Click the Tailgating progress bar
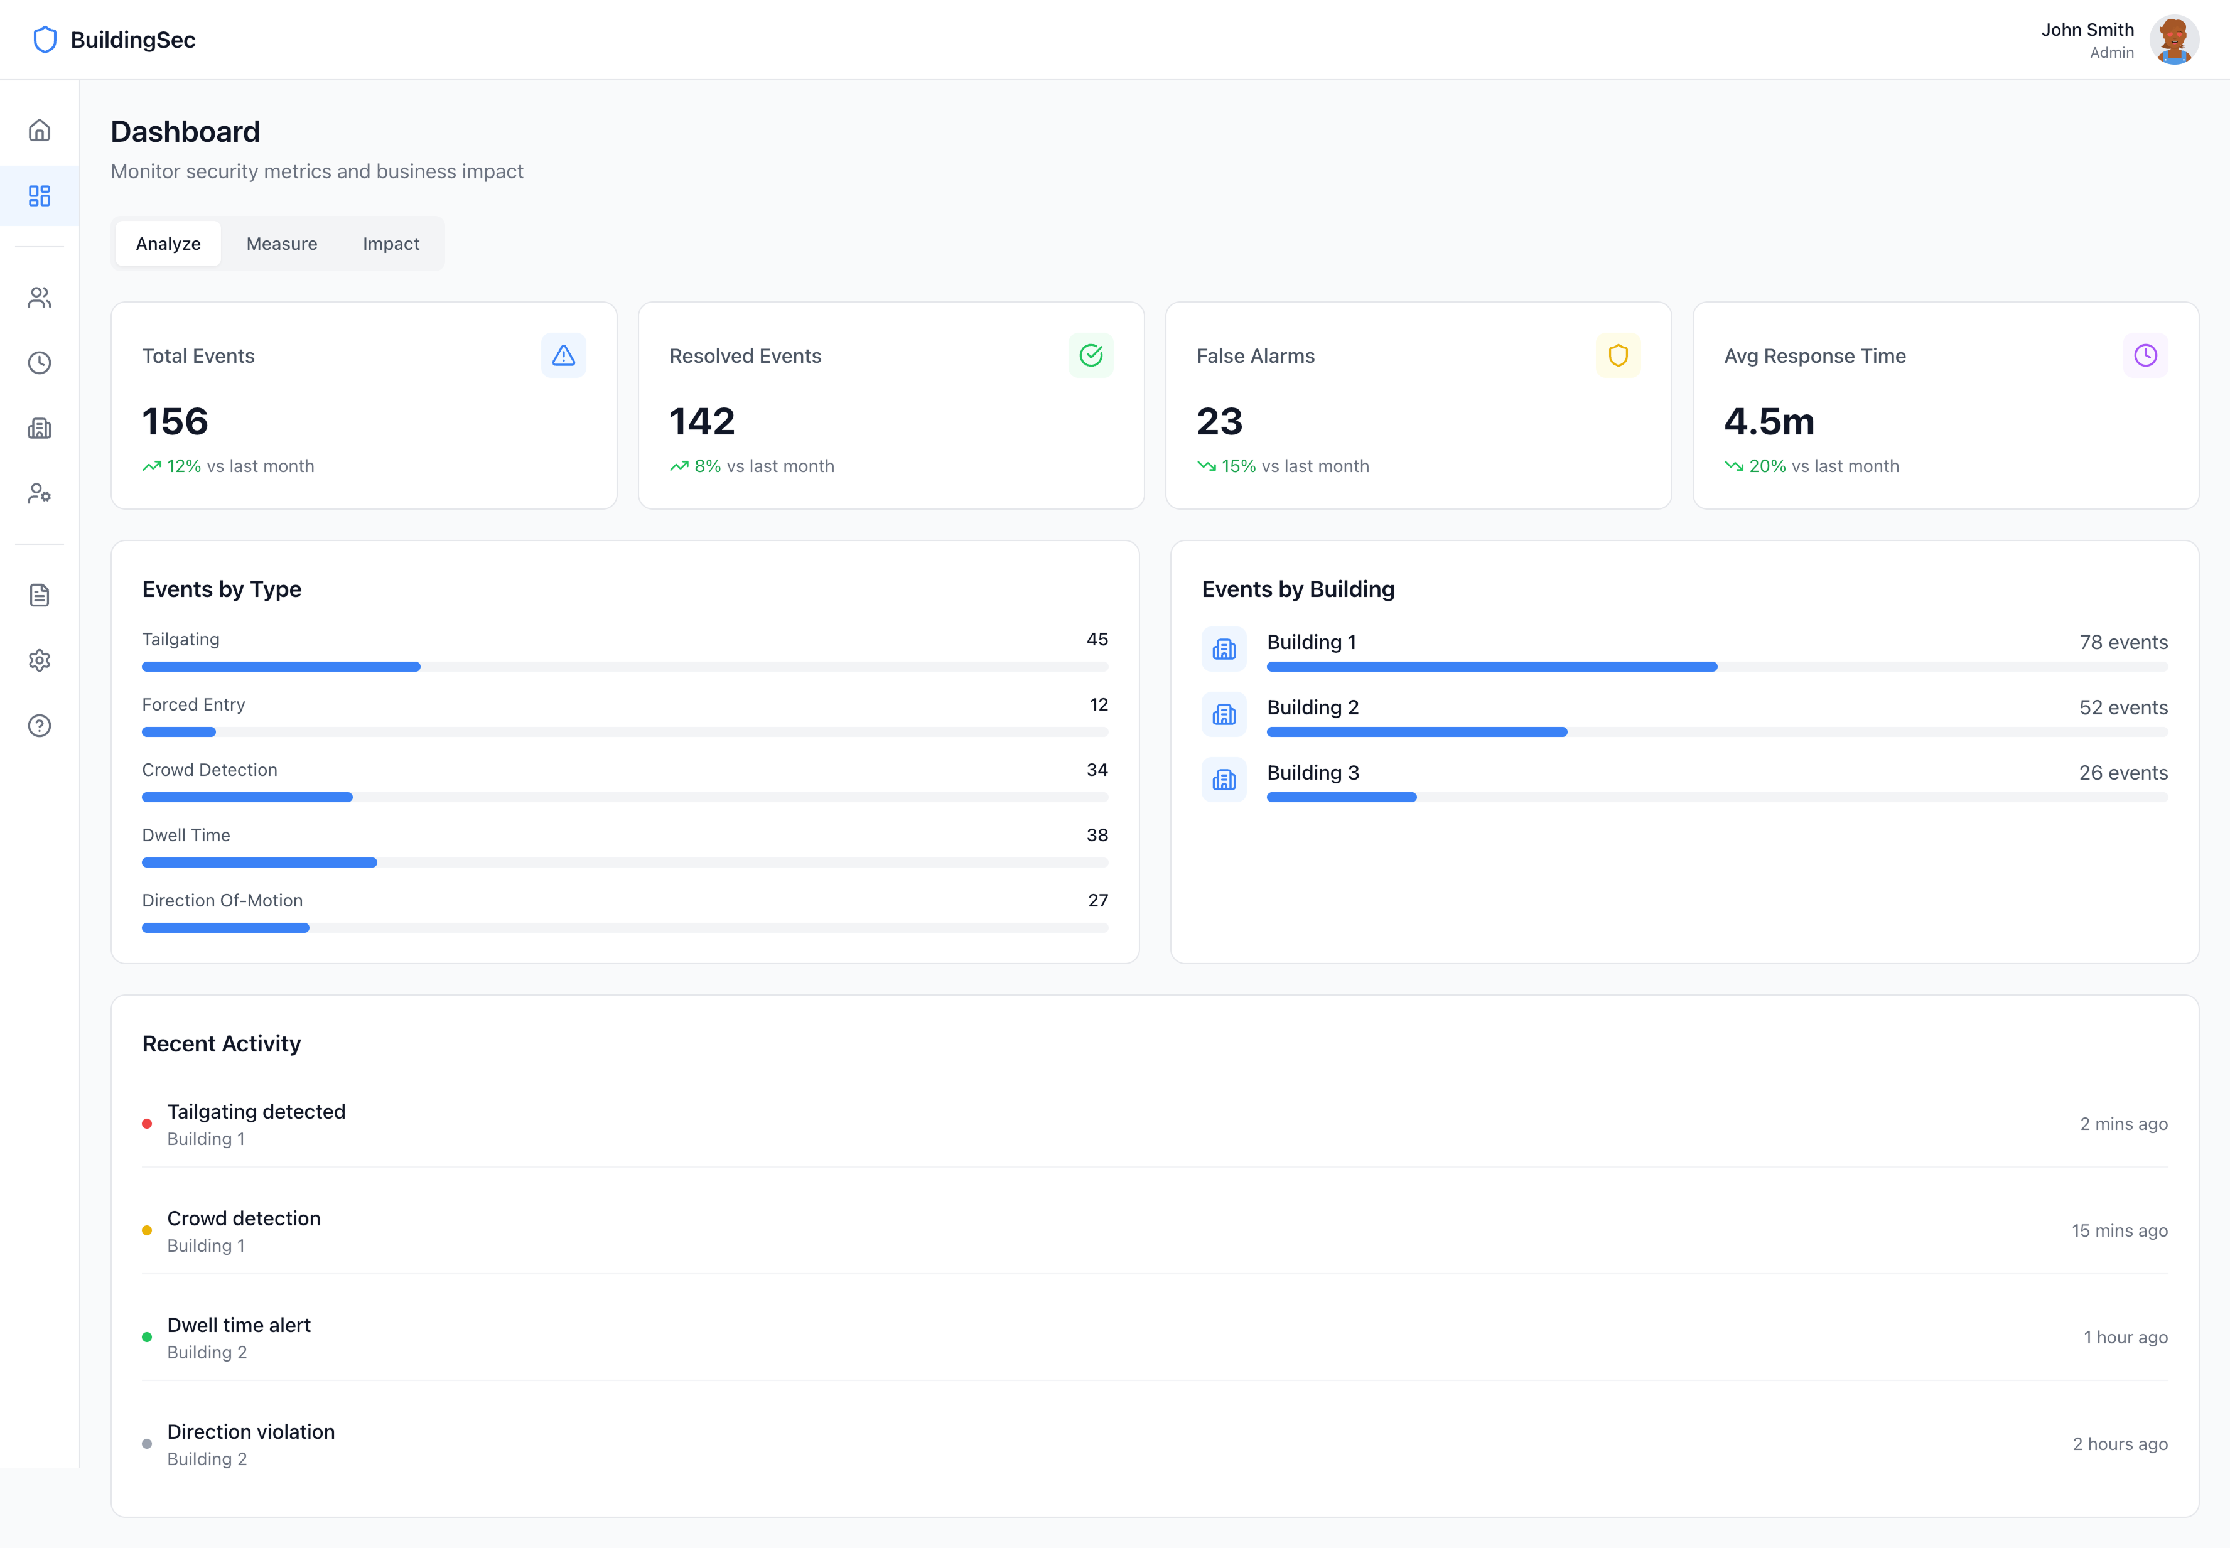This screenshot has width=2230, height=1548. [x=625, y=666]
